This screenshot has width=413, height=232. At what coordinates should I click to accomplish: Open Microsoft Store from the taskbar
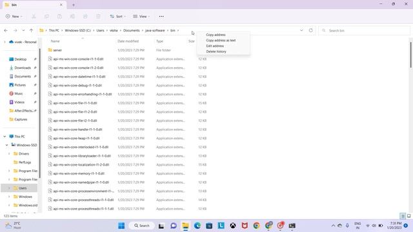209,226
